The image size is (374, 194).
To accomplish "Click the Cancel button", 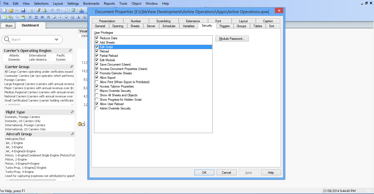I will coord(226,173).
